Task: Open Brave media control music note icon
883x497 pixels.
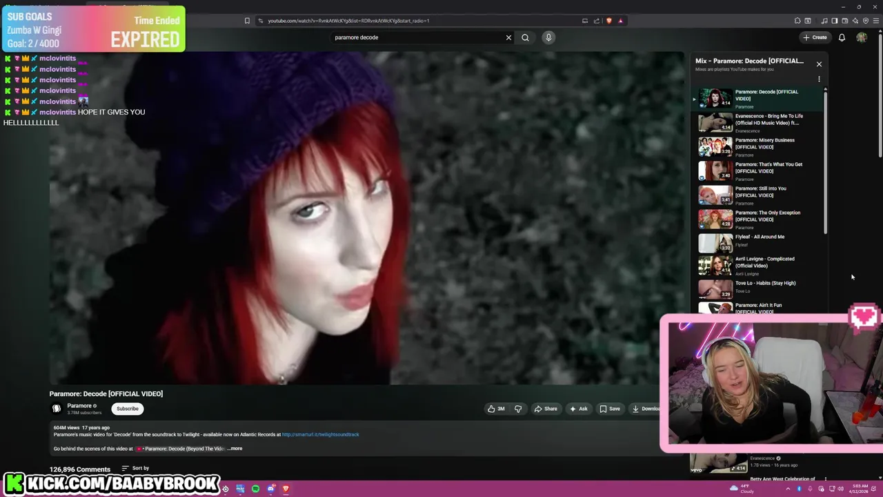Action: pyautogui.click(x=824, y=21)
